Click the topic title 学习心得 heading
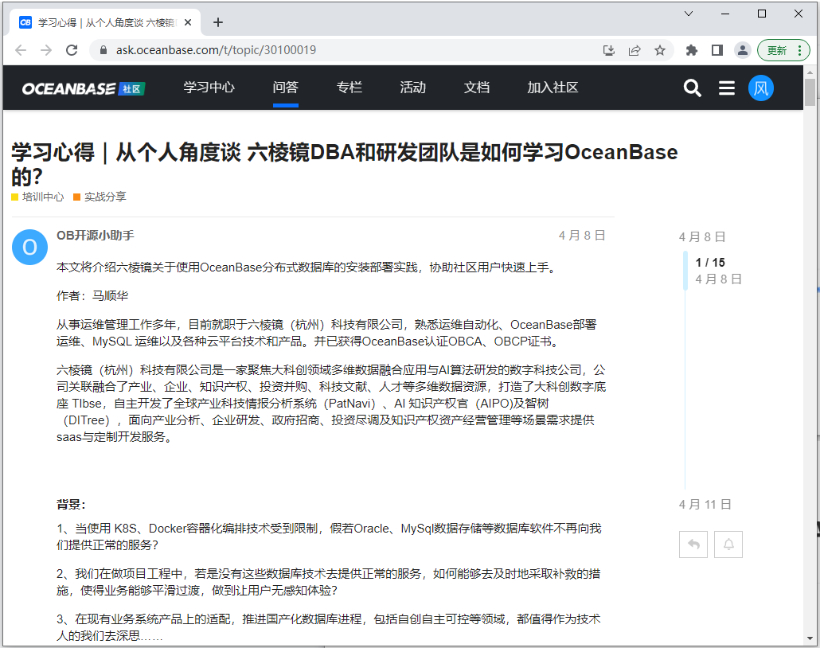The width and height of the screenshot is (820, 648). coord(345,164)
